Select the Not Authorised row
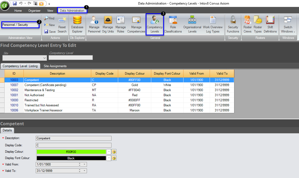The image size is (299, 178). [x=58, y=95]
